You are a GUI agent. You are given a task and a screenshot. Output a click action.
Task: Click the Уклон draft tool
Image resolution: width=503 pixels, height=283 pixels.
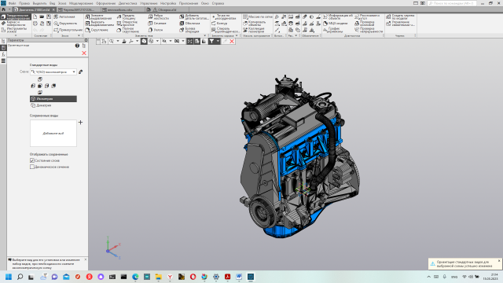coord(156,30)
